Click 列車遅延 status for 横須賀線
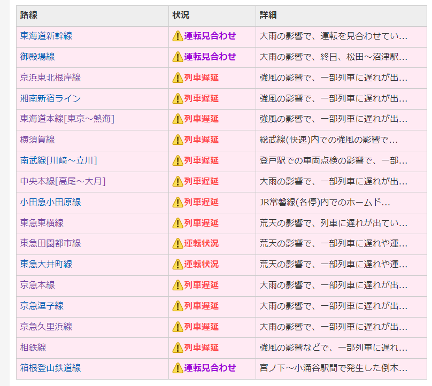Image resolution: width=432 pixels, height=386 pixels. (x=202, y=140)
